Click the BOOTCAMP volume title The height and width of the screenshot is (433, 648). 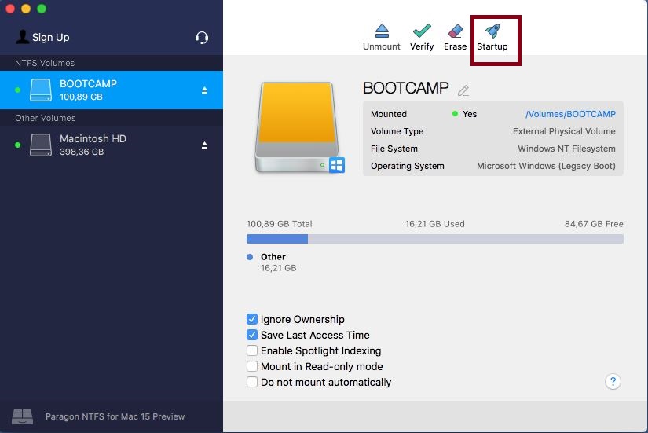(x=406, y=88)
